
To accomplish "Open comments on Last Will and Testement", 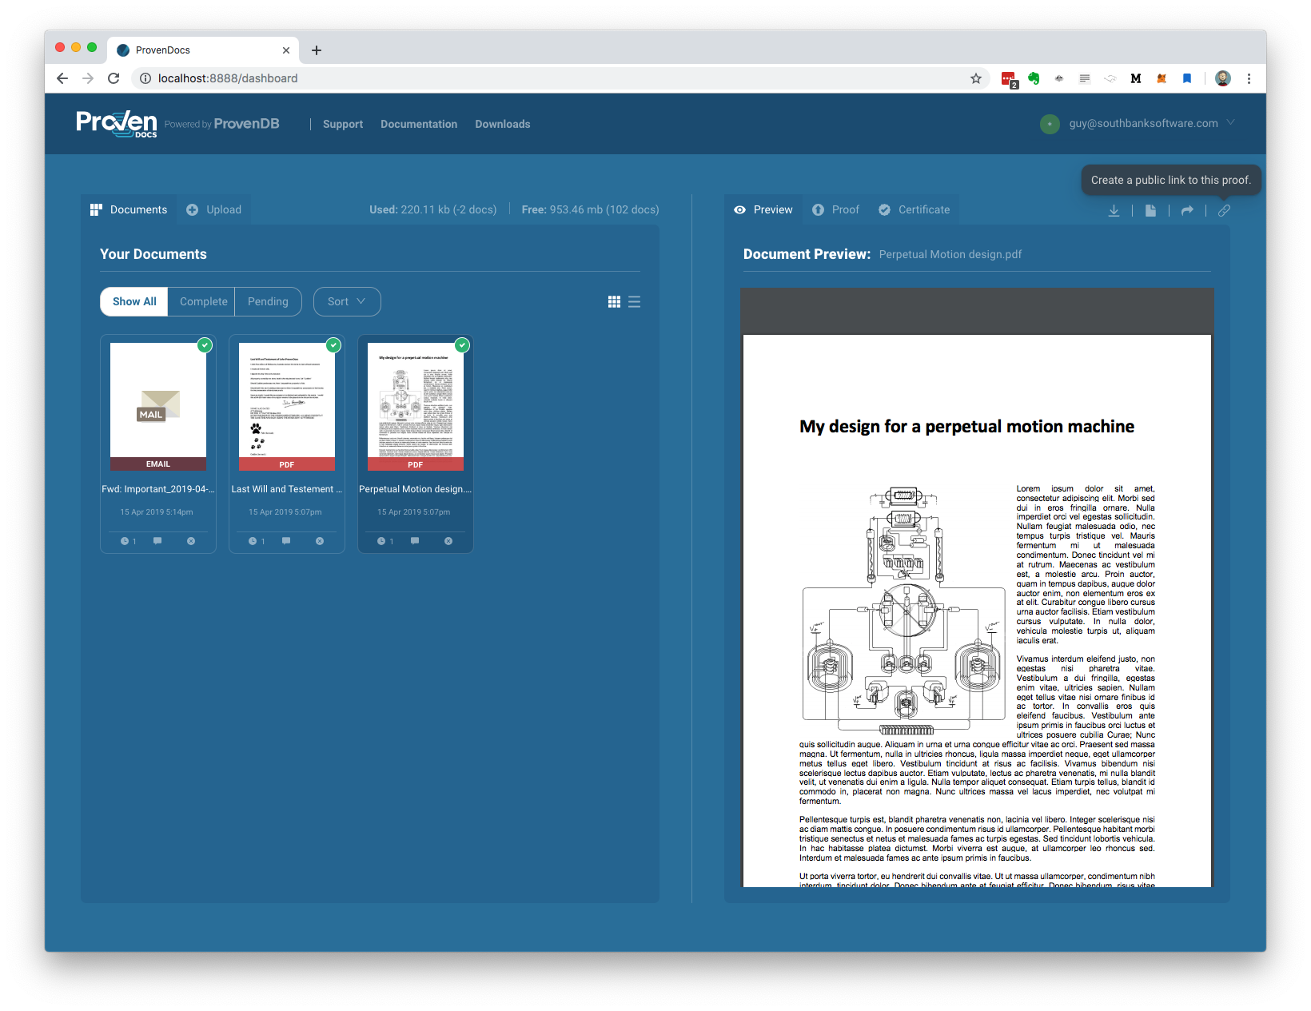I will coord(286,541).
